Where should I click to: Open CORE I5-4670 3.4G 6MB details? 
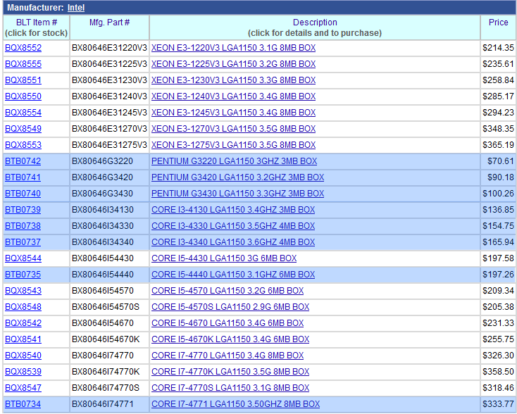[228, 323]
